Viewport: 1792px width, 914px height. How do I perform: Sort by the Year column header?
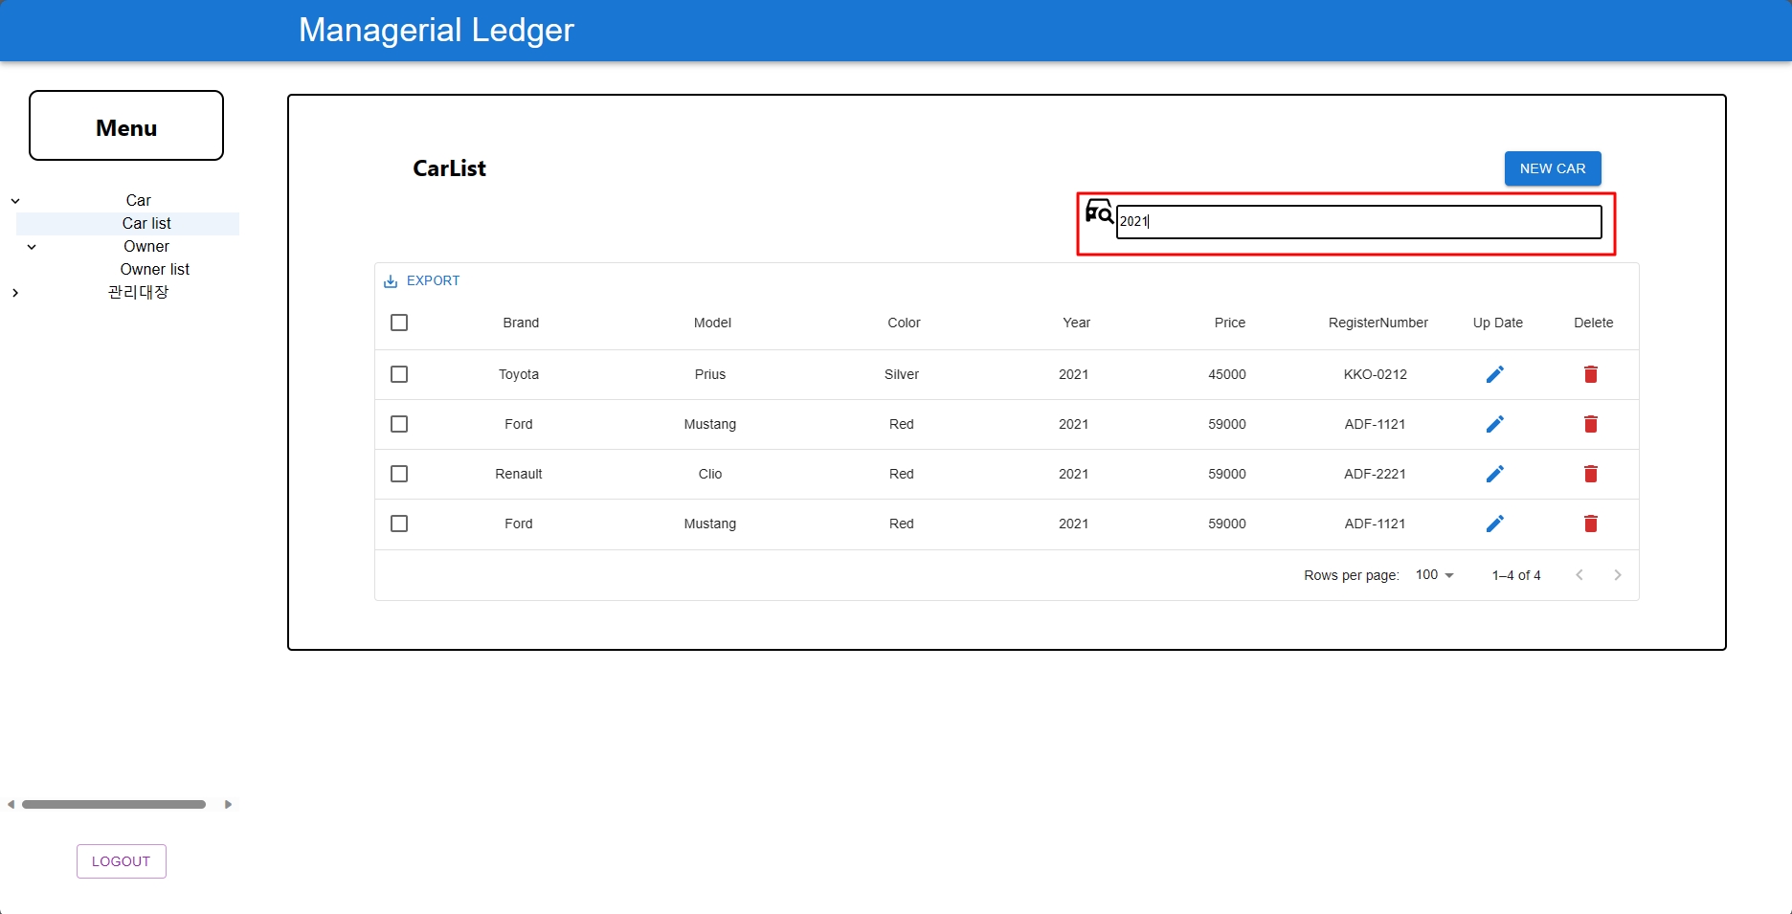[x=1077, y=323]
